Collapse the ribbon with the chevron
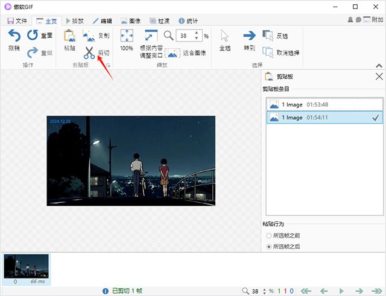The image size is (386, 296). 379,64
